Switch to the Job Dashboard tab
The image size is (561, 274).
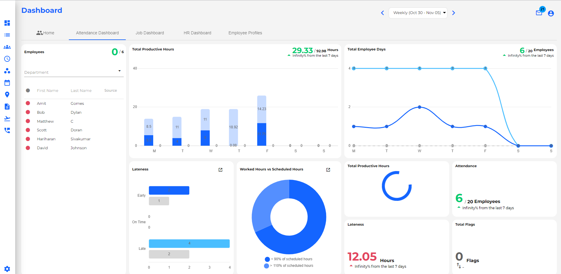pos(150,33)
